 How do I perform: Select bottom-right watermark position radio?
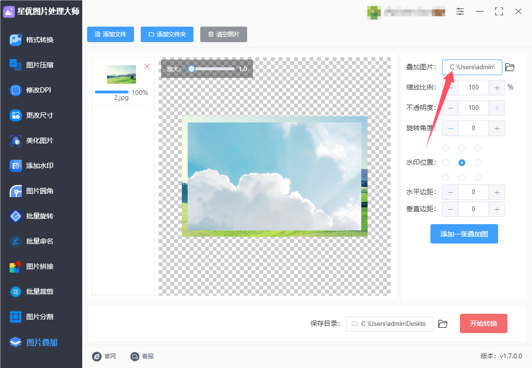click(x=478, y=177)
